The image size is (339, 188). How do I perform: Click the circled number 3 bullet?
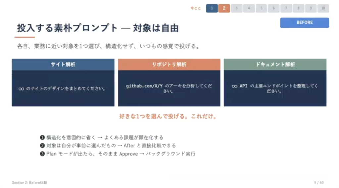[42, 154]
